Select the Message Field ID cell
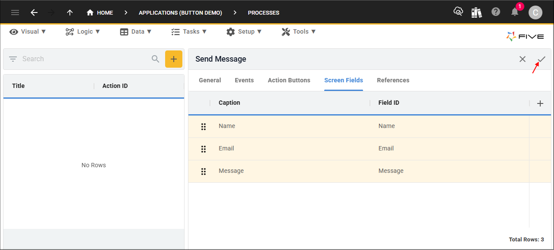 [449, 171]
